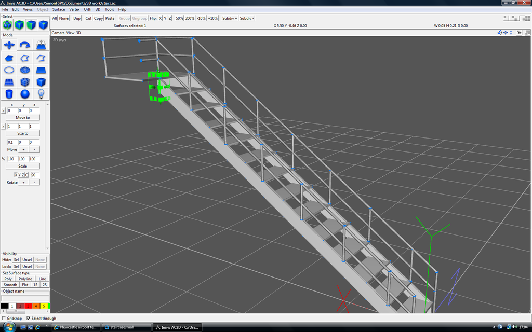This screenshot has height=332, width=532.
Task: Choose the Ellipse outline tool
Action: pyautogui.click(x=9, y=70)
